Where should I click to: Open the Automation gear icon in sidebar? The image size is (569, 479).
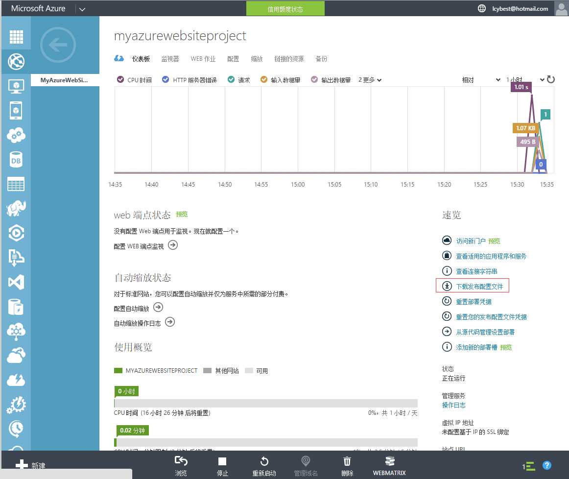click(x=16, y=405)
